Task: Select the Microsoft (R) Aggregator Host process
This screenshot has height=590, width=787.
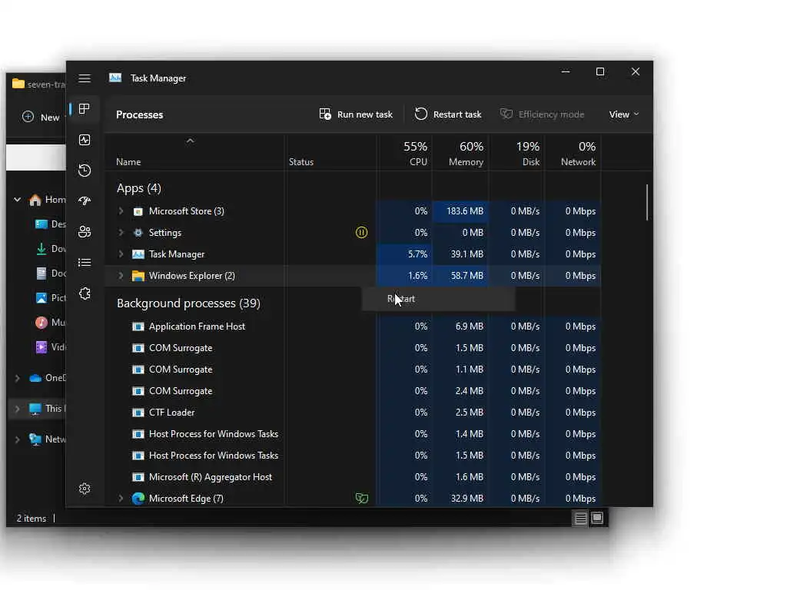Action: 354,477
